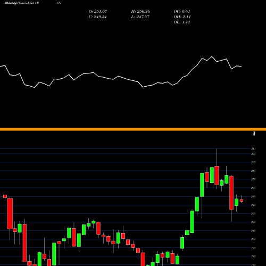Image resolution: width=266 pixels, height=266 pixels.
Task: Click the 215 price axis label
Action: [x=253, y=230]
